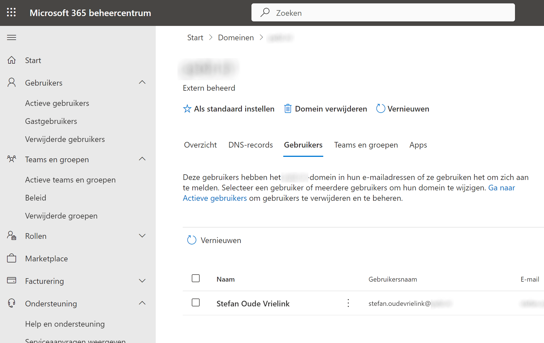Collapse the Gebruikers sidebar section
This screenshot has width=544, height=343.
(142, 83)
